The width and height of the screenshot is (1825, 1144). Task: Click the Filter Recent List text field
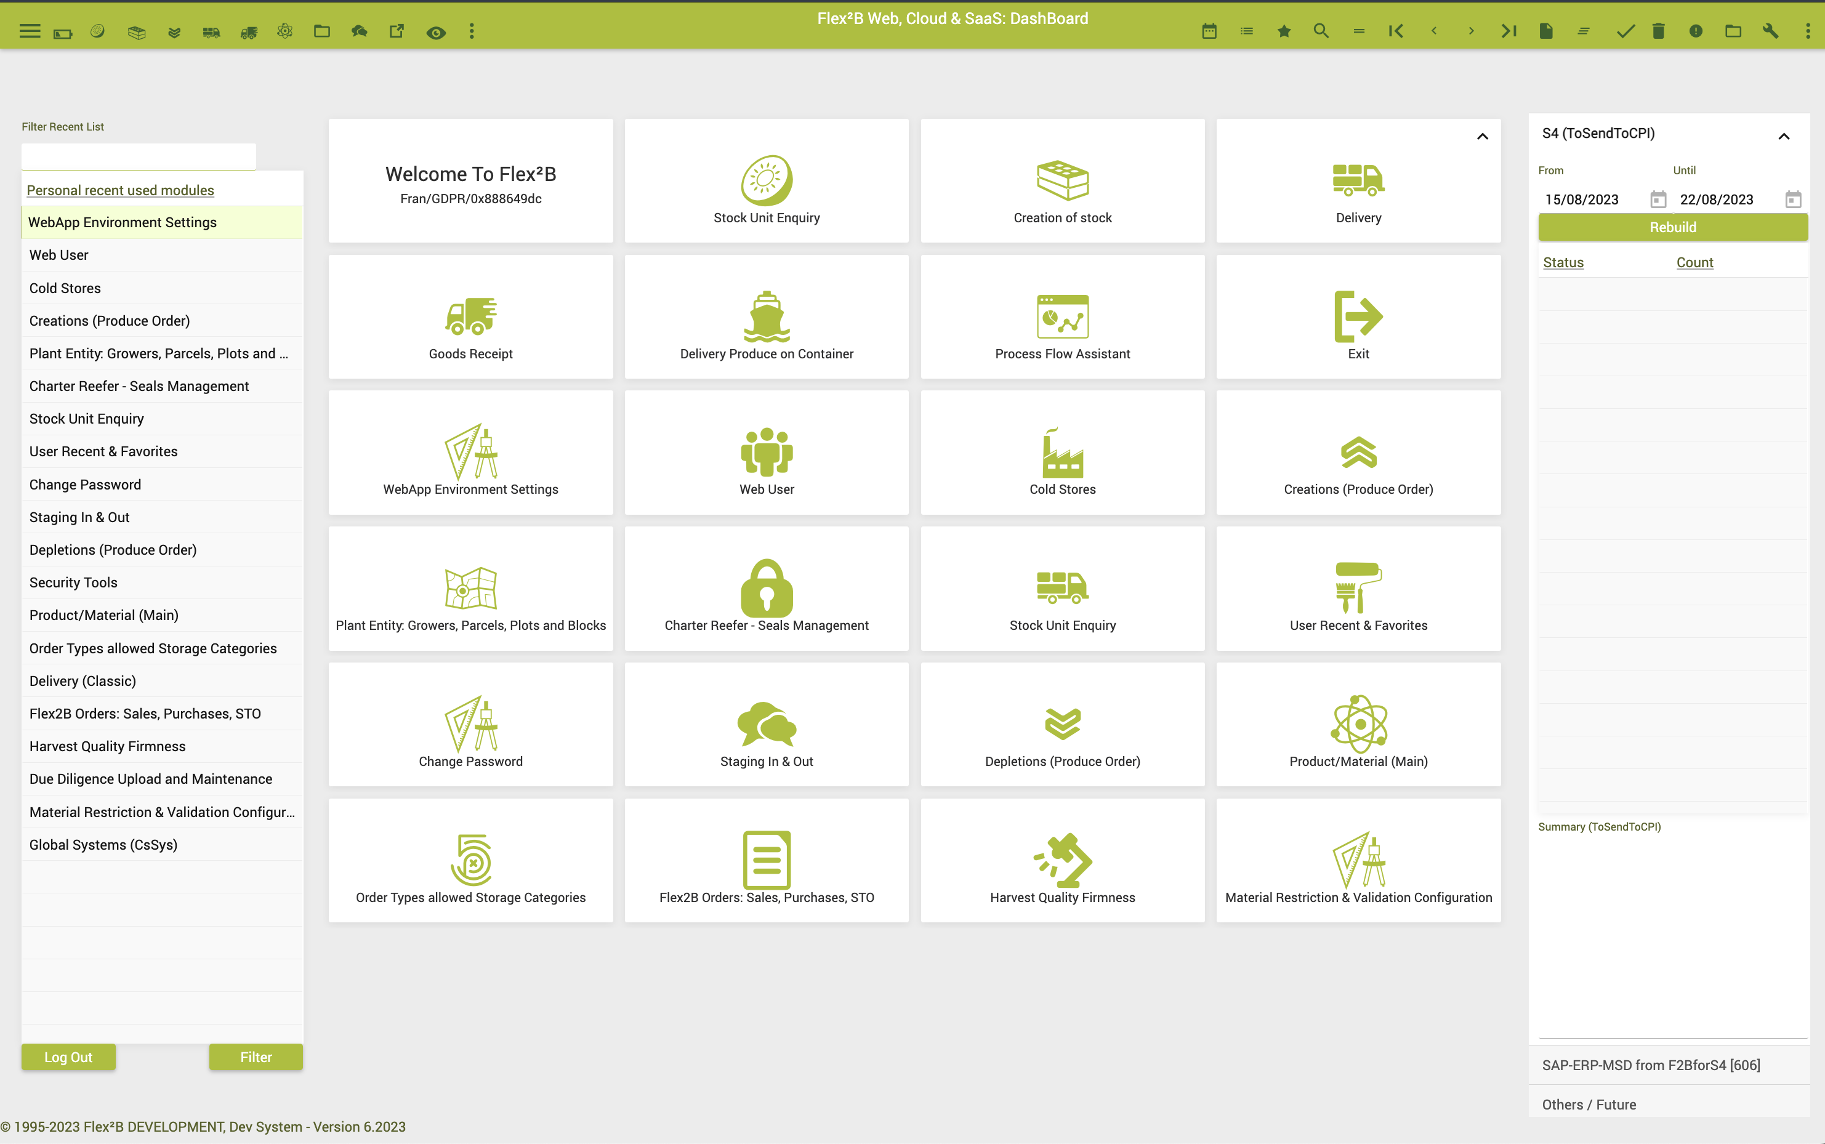click(x=139, y=156)
